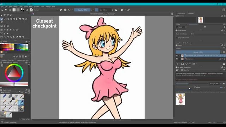Switch to the Compositions tab

181,13
